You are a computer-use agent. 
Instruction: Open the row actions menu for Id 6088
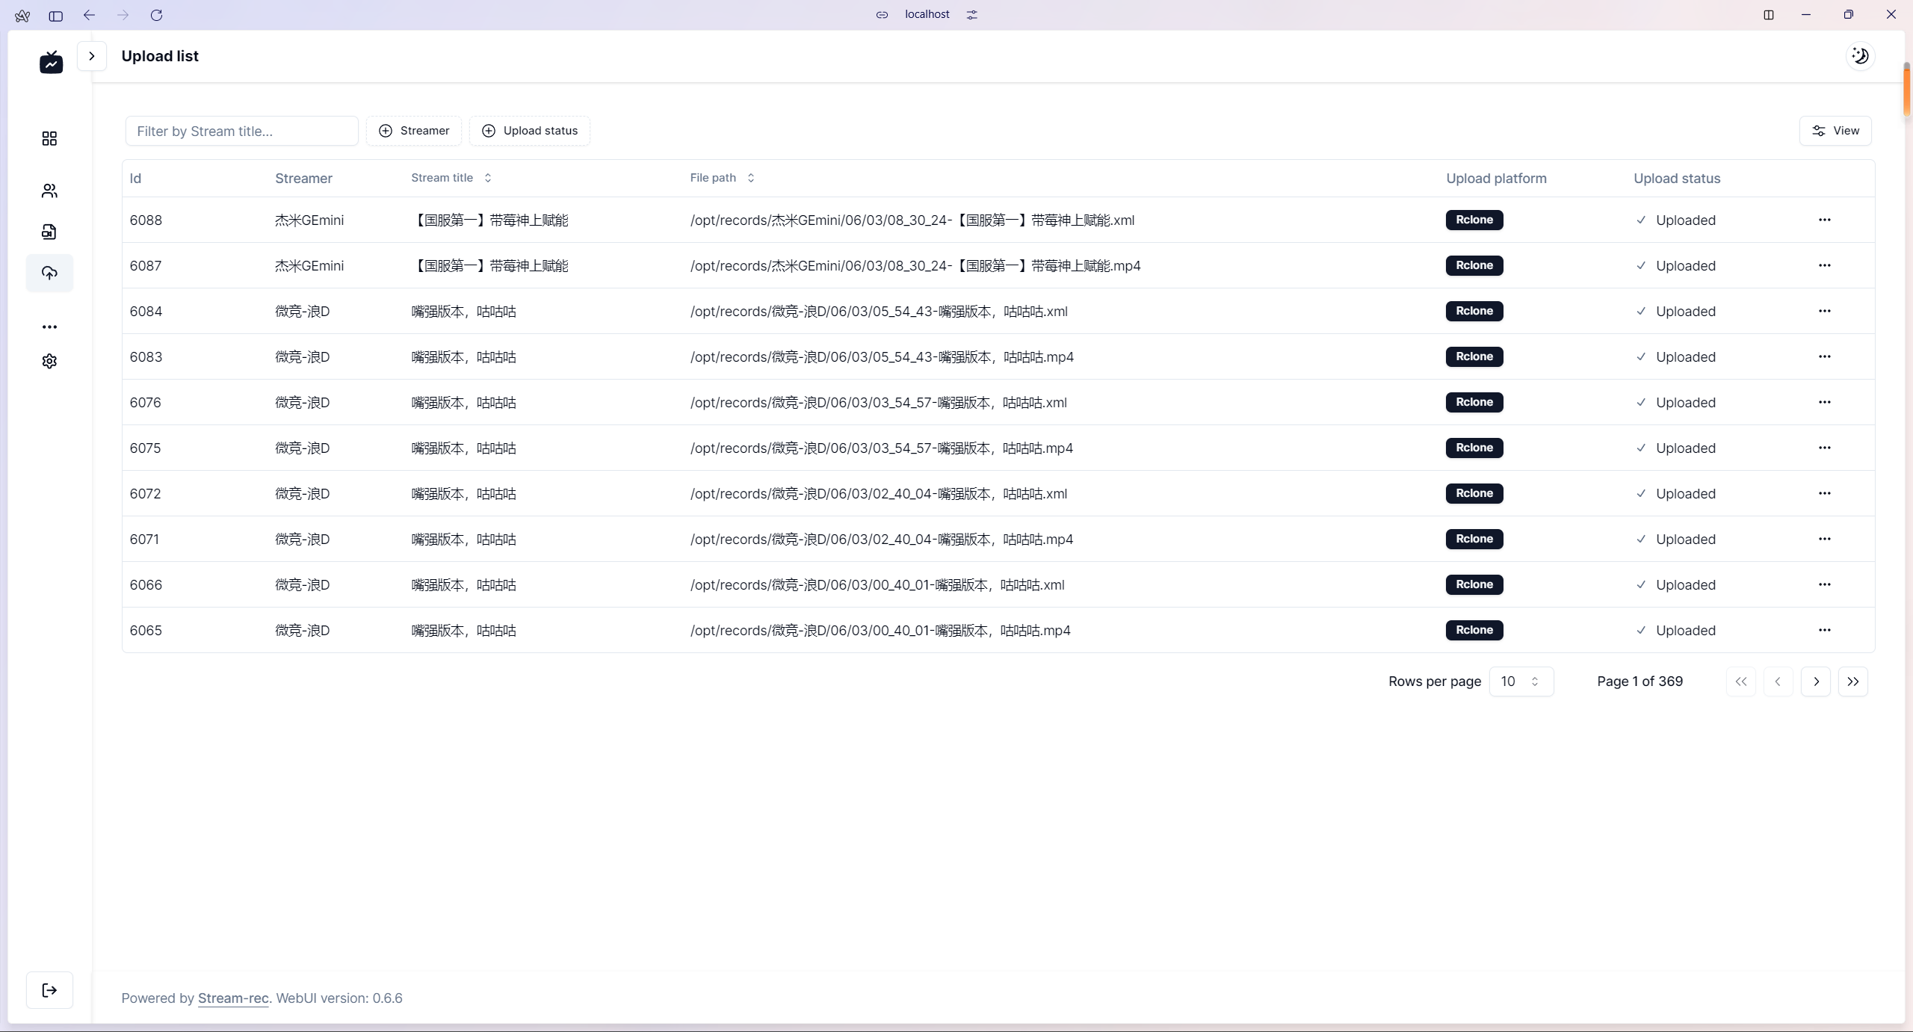pos(1824,220)
